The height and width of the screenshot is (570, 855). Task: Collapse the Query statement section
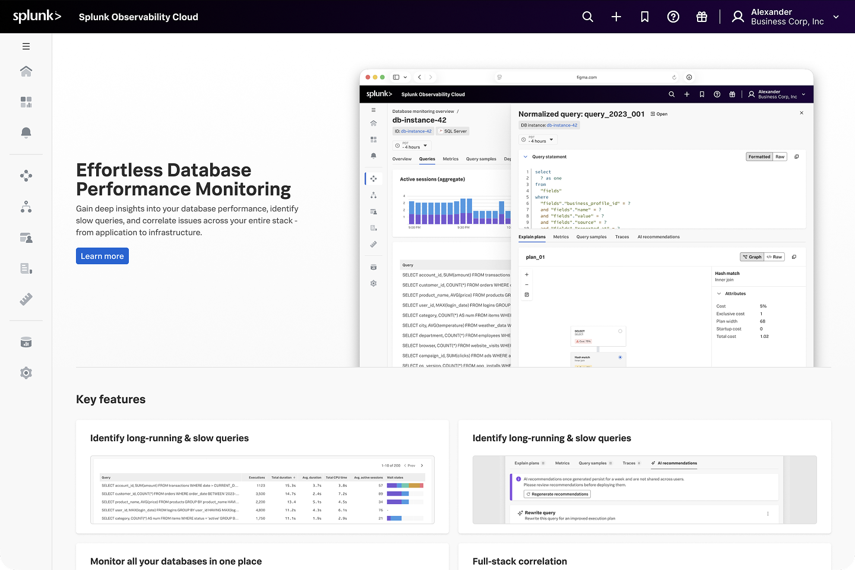(x=525, y=156)
